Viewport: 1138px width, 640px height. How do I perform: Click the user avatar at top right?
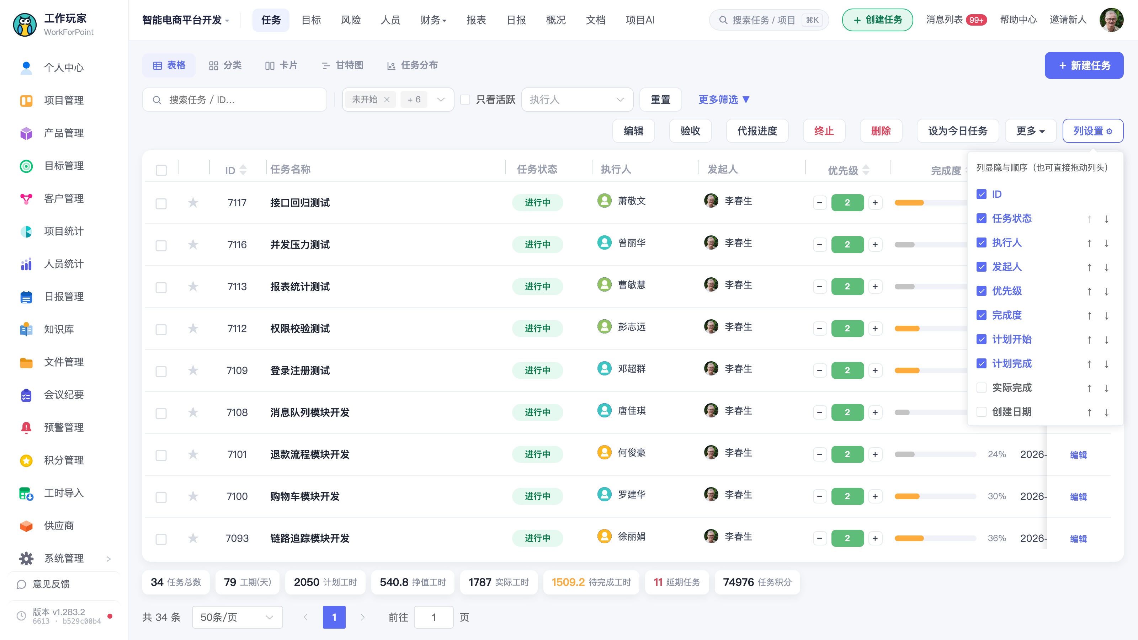click(1111, 20)
